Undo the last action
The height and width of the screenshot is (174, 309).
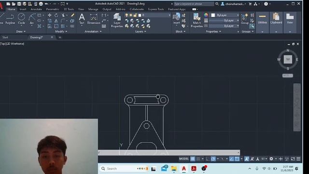46,4
